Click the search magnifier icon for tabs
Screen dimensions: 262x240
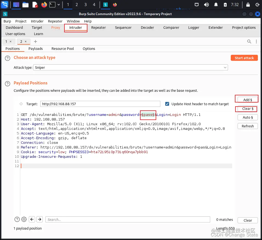click(x=249, y=41)
